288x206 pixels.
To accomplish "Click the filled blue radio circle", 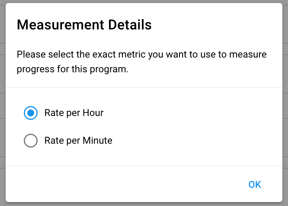I will 31,113.
